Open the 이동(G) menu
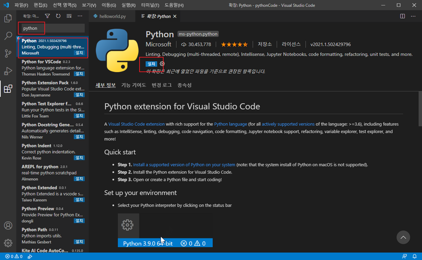 109,5
